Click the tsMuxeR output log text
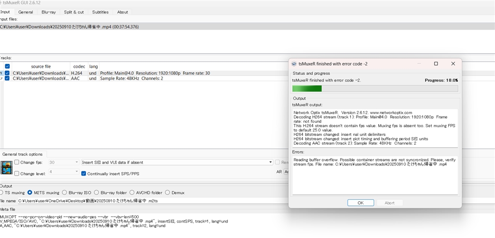Image resolution: width=495 pixels, height=238 pixels. click(x=375, y=128)
